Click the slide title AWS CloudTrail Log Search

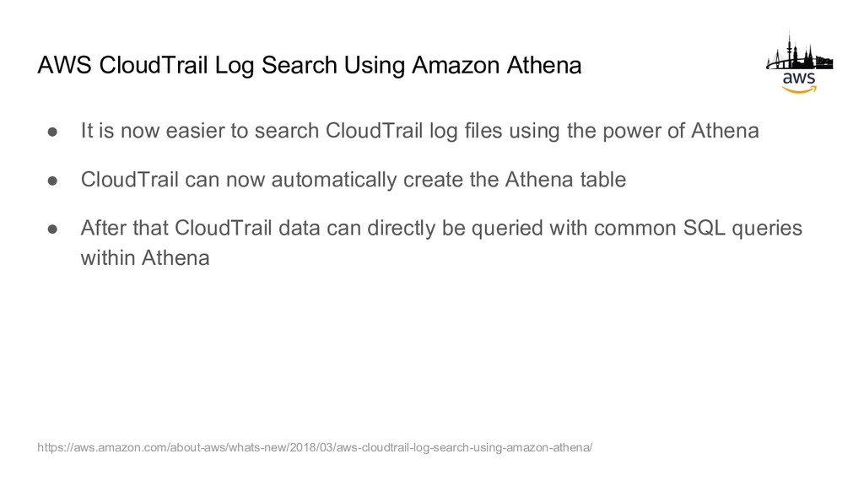pyautogui.click(x=309, y=65)
